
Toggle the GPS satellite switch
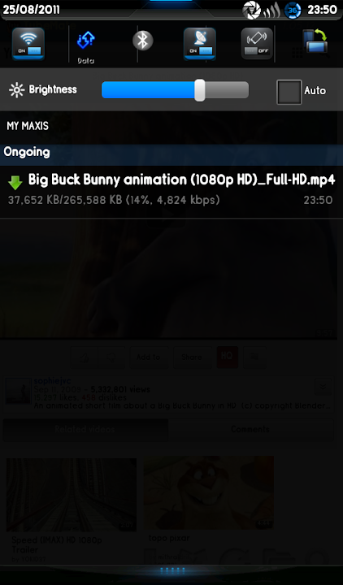point(200,44)
